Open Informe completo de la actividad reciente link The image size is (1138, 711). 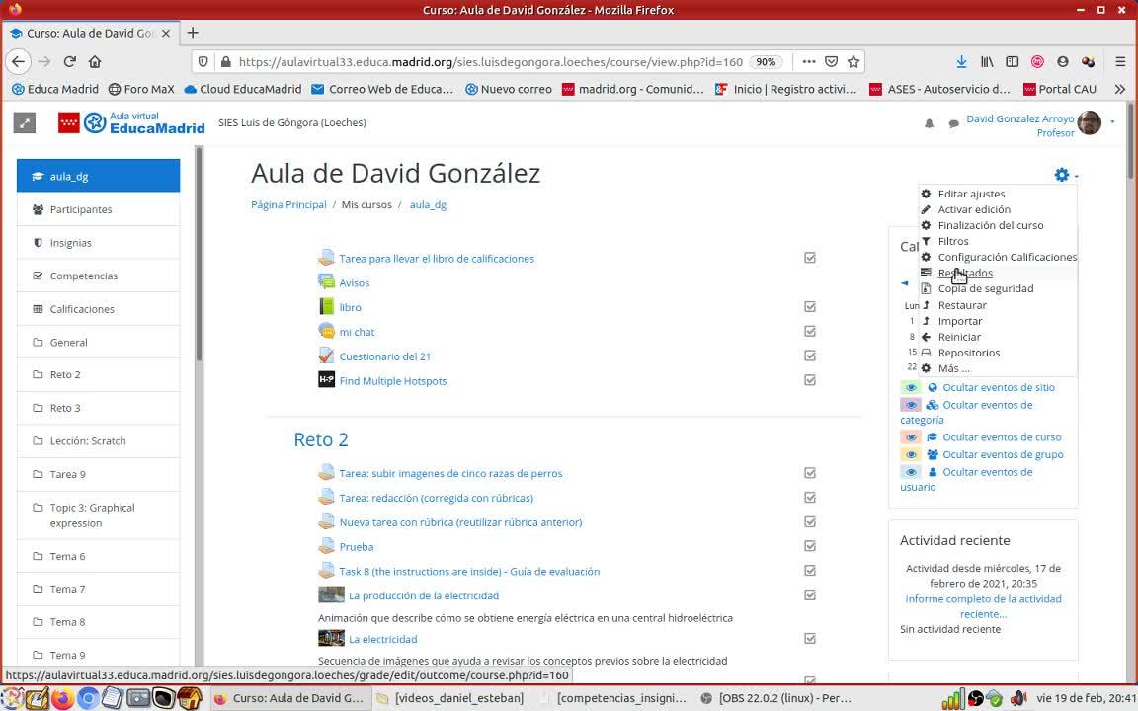(983, 606)
